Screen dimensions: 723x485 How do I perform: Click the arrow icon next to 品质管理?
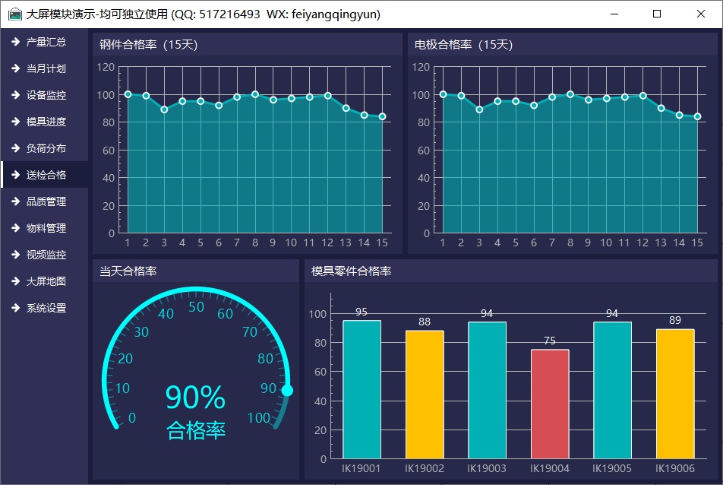pyautogui.click(x=15, y=201)
